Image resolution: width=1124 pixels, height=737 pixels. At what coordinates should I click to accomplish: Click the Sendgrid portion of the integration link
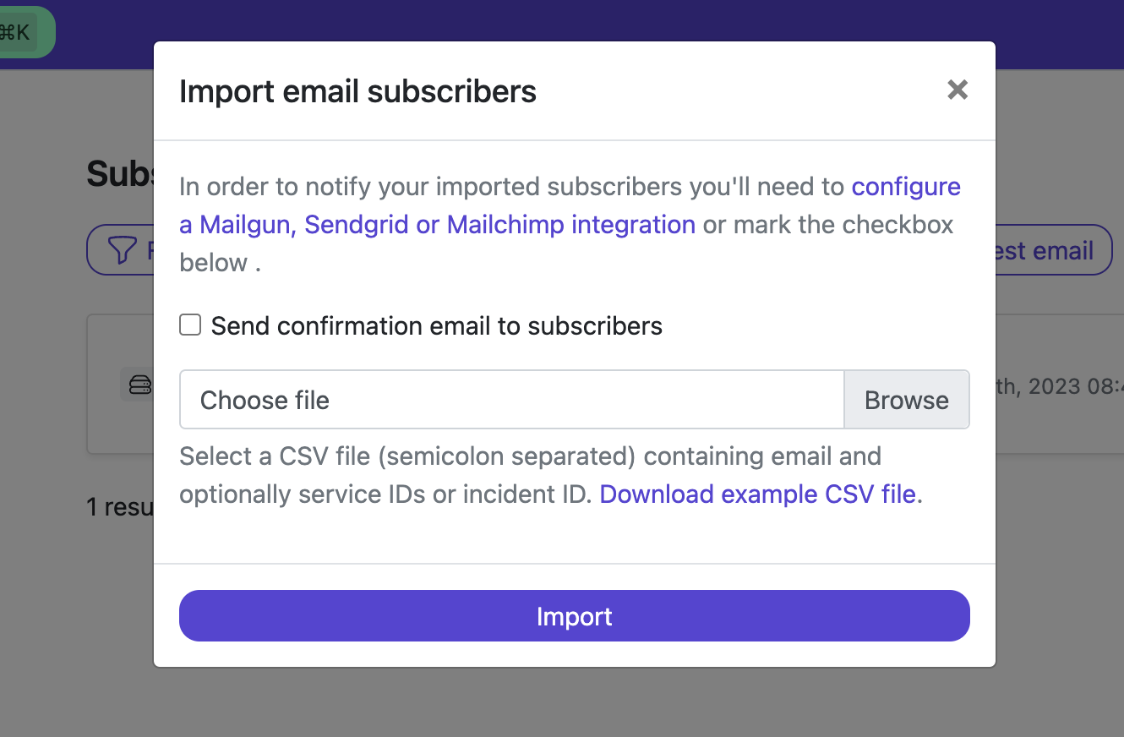(357, 224)
